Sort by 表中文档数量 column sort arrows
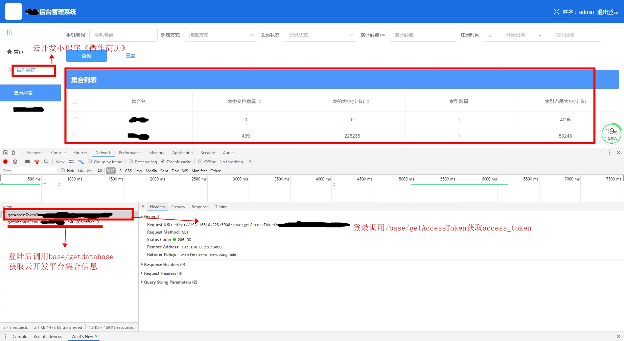 click(260, 101)
